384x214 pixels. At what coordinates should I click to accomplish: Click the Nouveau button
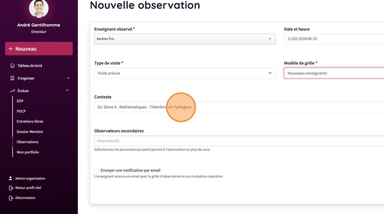(39, 49)
